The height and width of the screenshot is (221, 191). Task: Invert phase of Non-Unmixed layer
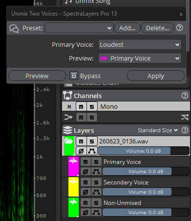pos(85,212)
